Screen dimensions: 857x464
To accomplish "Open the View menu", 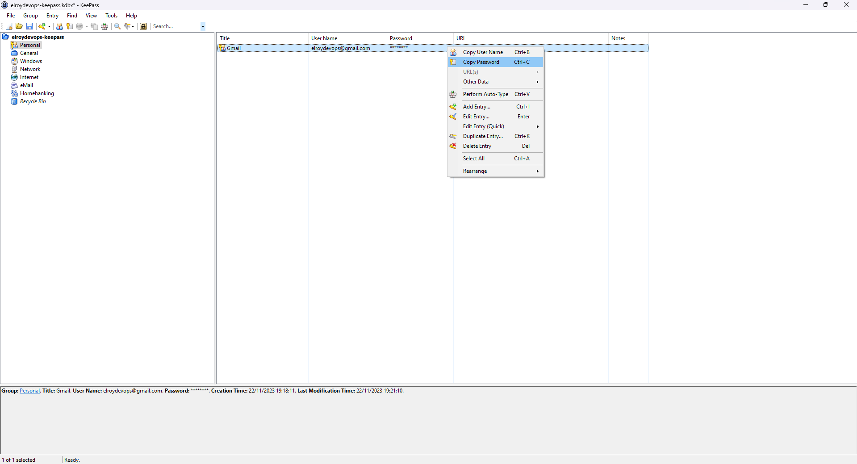I will [91, 16].
